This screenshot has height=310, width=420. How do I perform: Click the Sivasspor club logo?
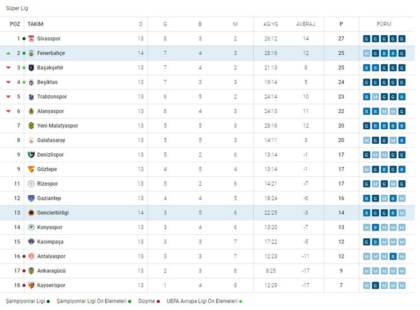point(31,39)
